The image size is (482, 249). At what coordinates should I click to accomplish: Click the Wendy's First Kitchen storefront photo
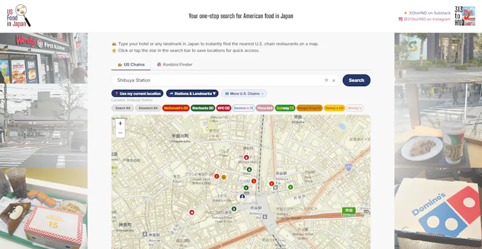43,58
